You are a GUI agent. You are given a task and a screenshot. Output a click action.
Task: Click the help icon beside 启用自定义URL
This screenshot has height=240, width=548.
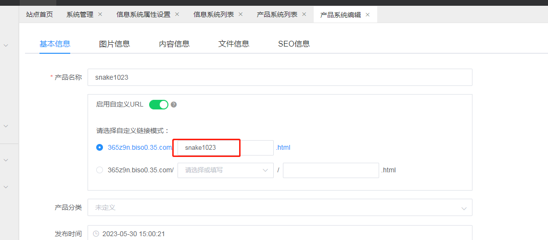pos(174,105)
